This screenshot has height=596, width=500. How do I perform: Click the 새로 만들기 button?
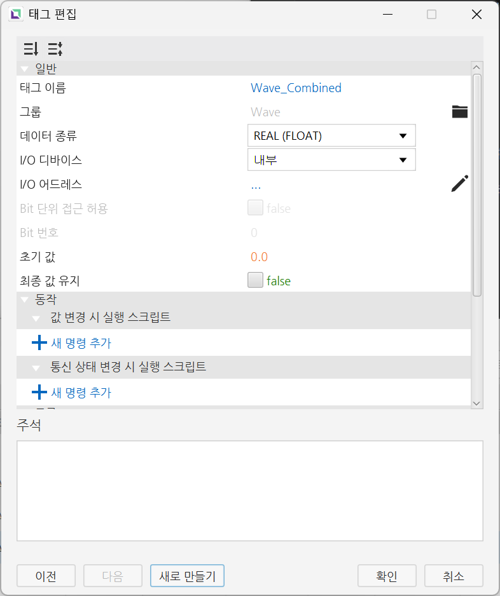click(x=187, y=576)
